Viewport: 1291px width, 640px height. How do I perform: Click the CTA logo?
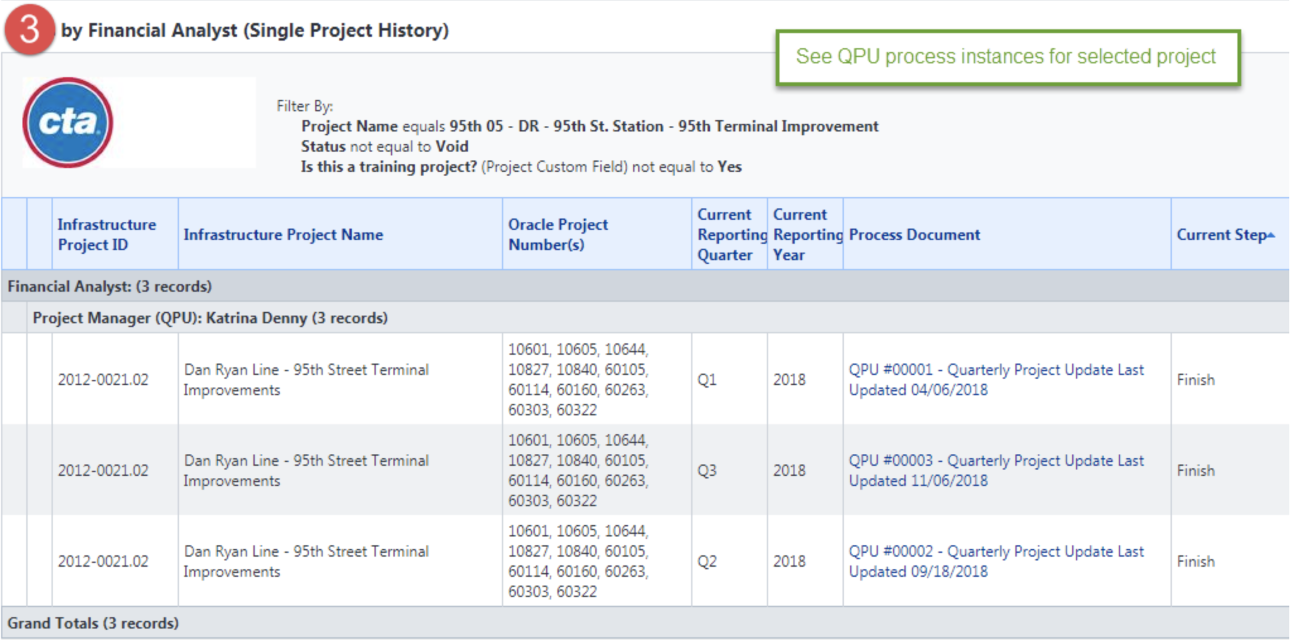(x=68, y=123)
